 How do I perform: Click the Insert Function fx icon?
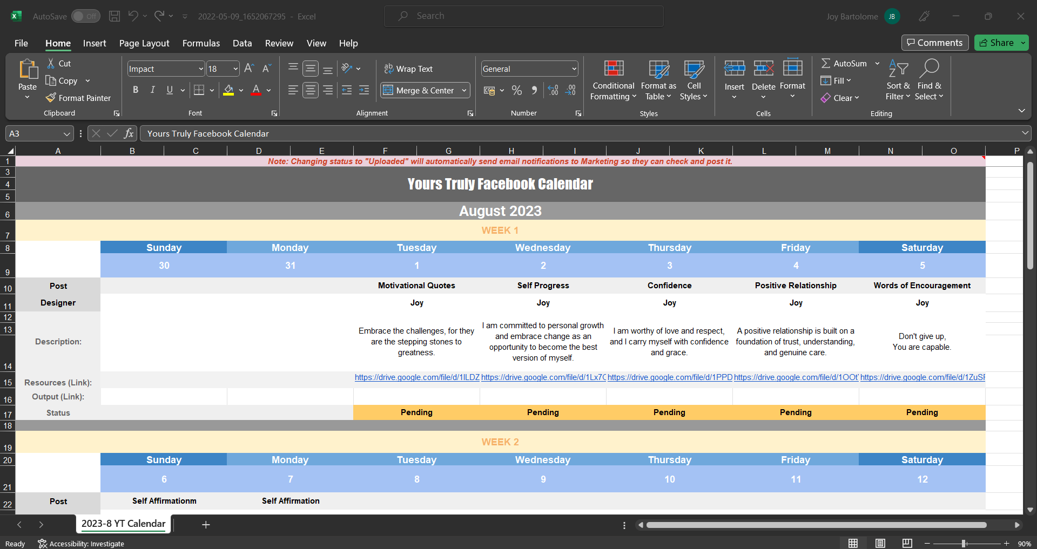[x=129, y=133]
